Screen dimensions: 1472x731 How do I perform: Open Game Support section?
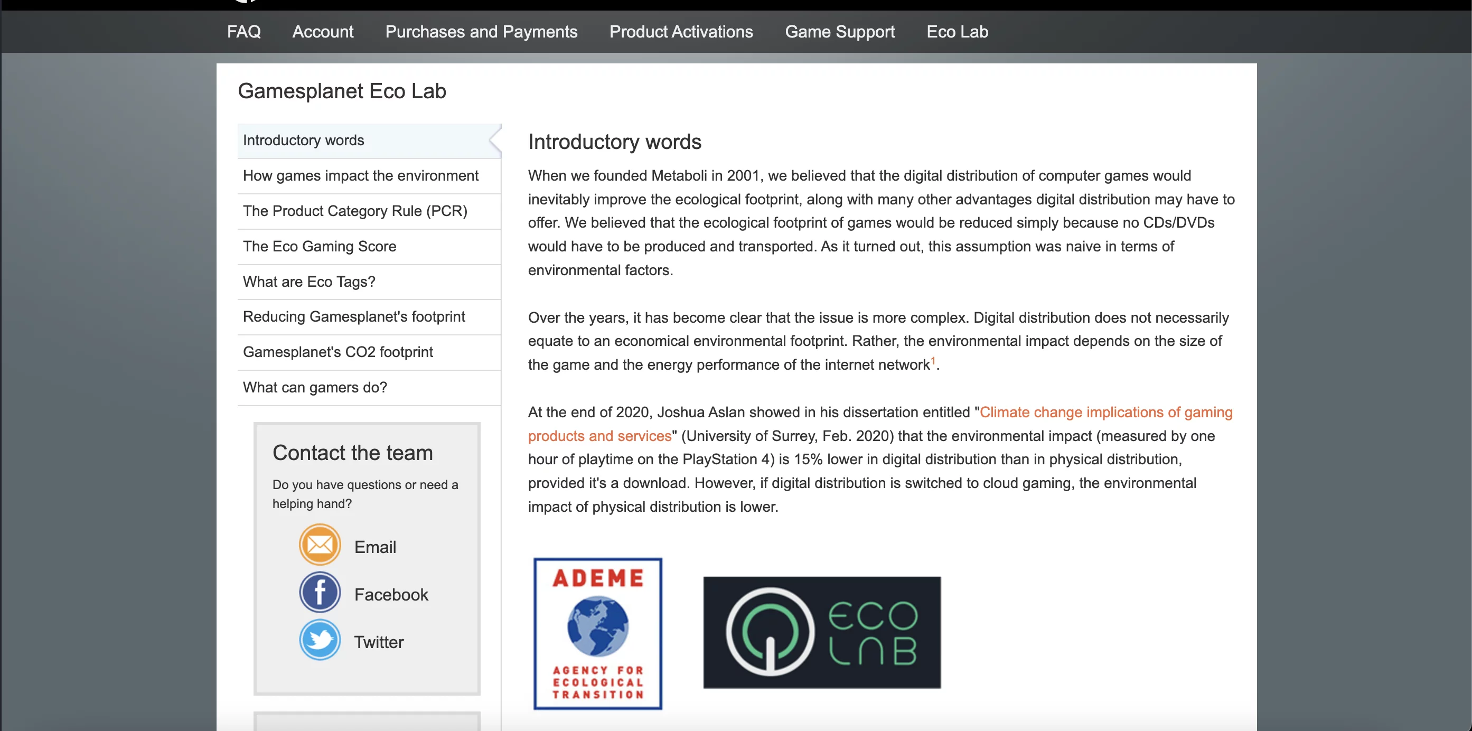pyautogui.click(x=839, y=32)
